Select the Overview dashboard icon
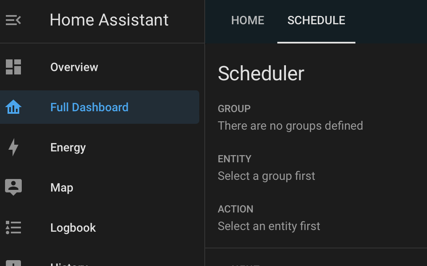The image size is (427, 266). pyautogui.click(x=13, y=67)
